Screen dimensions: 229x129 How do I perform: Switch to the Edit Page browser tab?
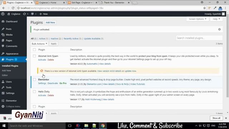(x=82, y=3)
